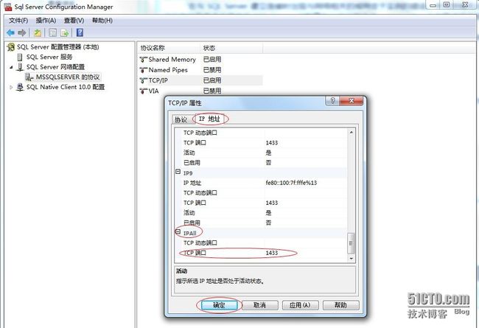Viewport: 479px width, 328px height.
Task: Click IPAll TCP 端口 value 1433 field
Action: [x=306, y=253]
